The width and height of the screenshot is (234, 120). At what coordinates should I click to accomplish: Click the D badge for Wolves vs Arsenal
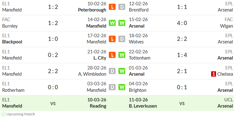click(122, 39)
